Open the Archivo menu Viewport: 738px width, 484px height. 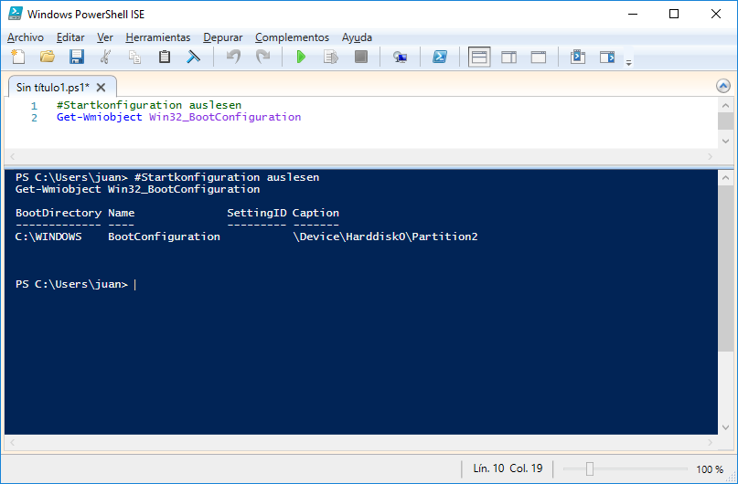point(26,37)
